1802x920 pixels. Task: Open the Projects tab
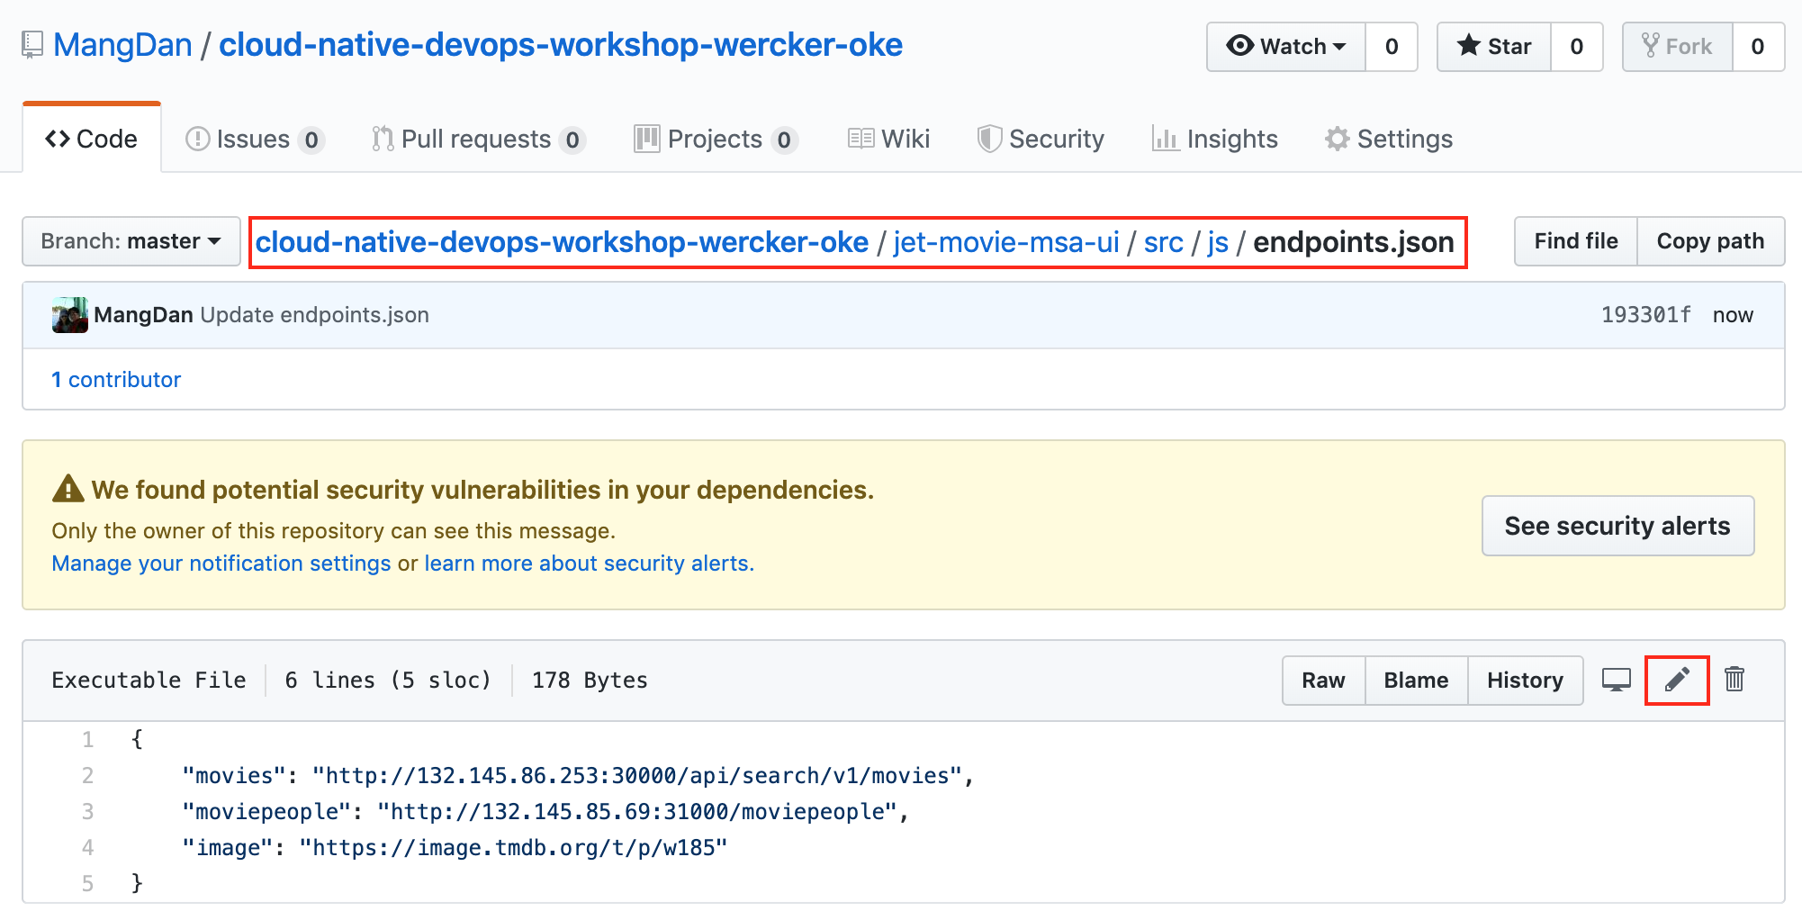pos(716,139)
